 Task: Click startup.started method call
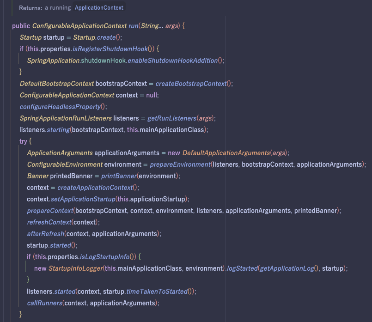click(x=61, y=245)
